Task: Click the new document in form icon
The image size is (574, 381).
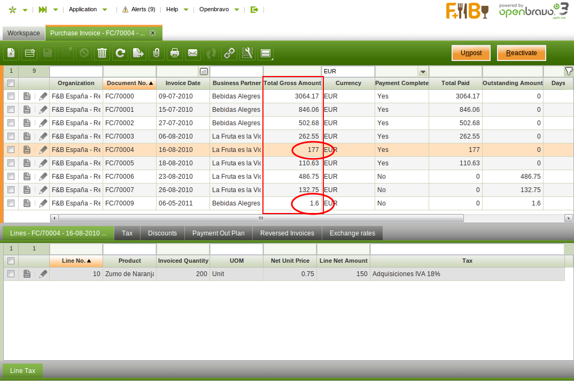Action: click(x=11, y=53)
